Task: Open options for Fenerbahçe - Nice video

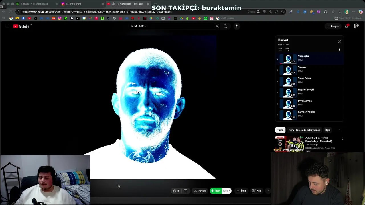Action: pyautogui.click(x=342, y=138)
